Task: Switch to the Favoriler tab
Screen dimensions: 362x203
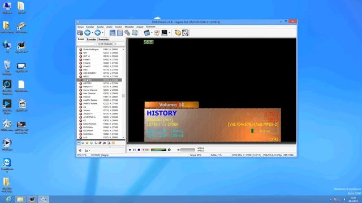Action: (x=92, y=39)
